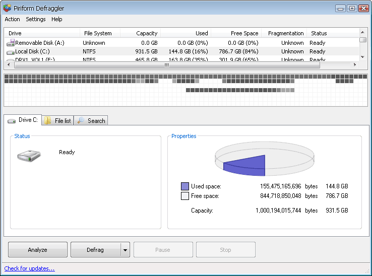Click the large hard disk status image
Screen dimensions: 372x276
(x=29, y=156)
